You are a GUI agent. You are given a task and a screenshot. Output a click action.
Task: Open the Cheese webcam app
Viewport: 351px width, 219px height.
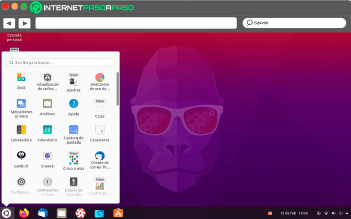pos(48,156)
